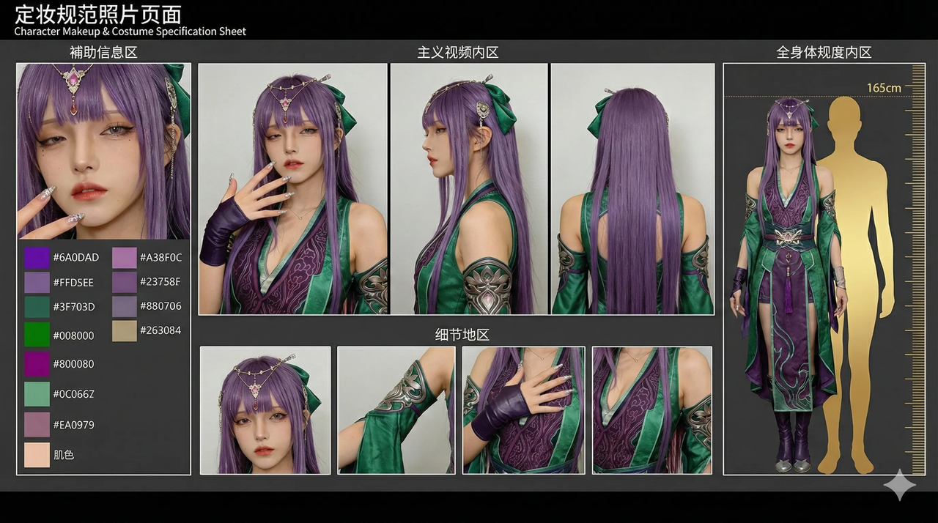Viewport: 938px width, 523px height.
Task: Open the close-up face makeup photo
Action: coord(103,151)
